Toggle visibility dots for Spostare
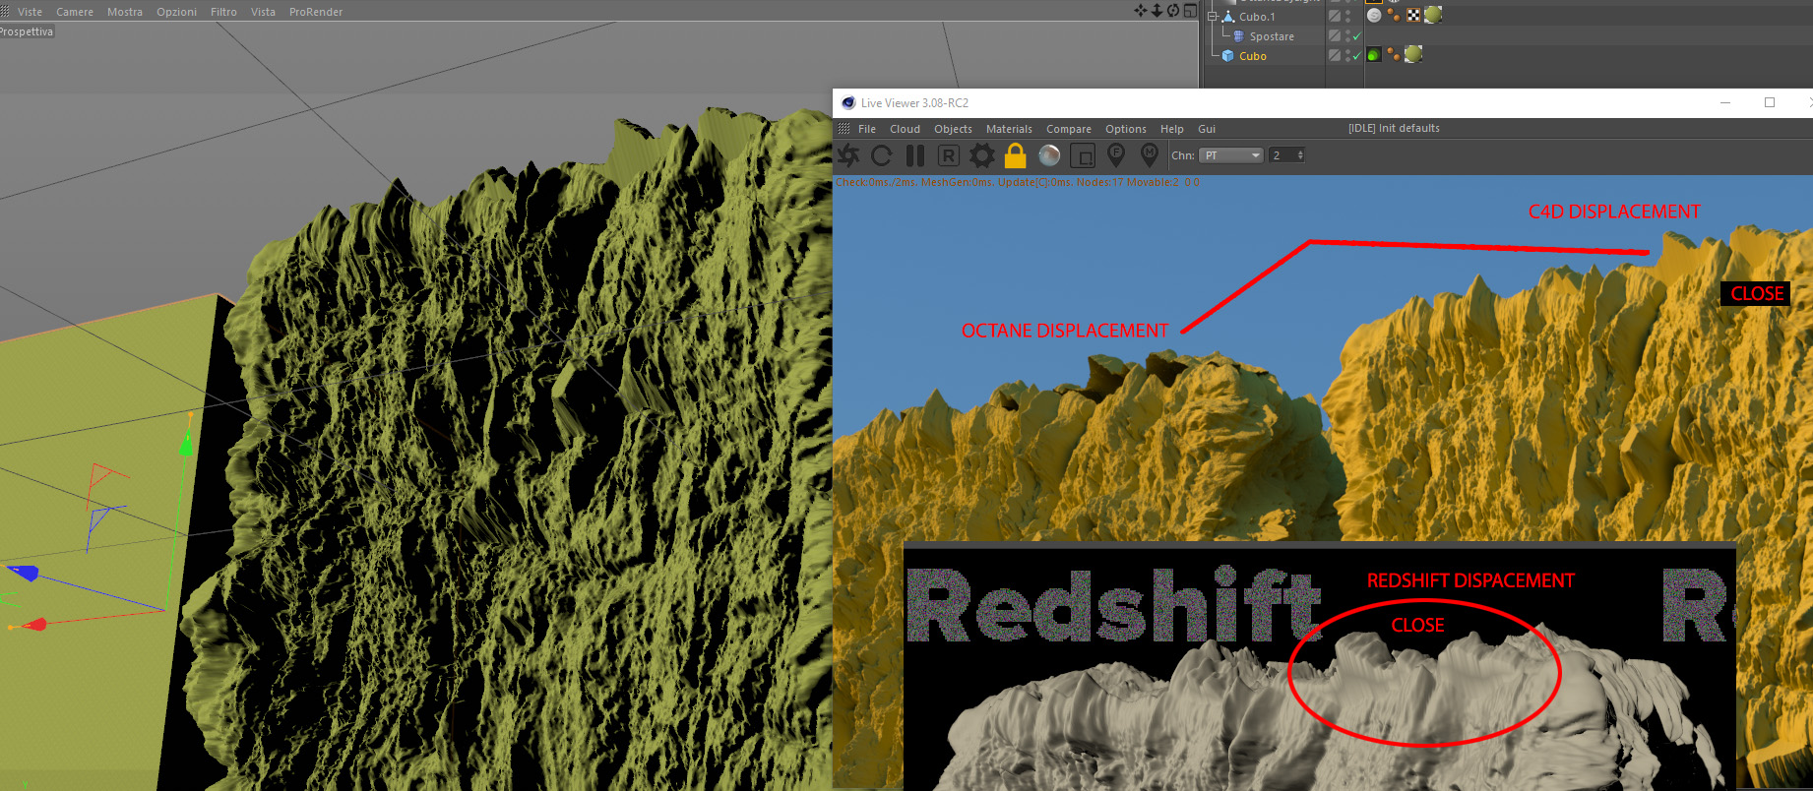This screenshot has width=1813, height=791. [x=1347, y=35]
